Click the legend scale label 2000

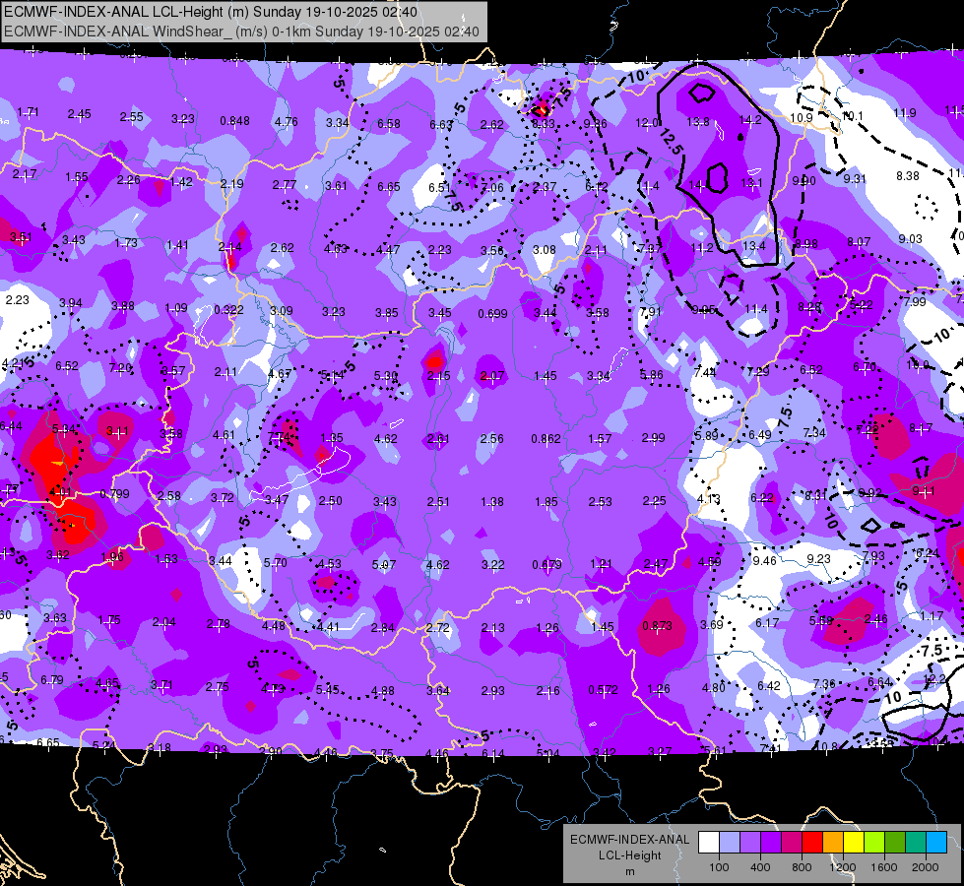point(926,867)
